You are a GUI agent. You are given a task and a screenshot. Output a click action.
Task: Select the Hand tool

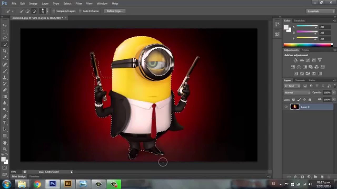(x=5, y=143)
